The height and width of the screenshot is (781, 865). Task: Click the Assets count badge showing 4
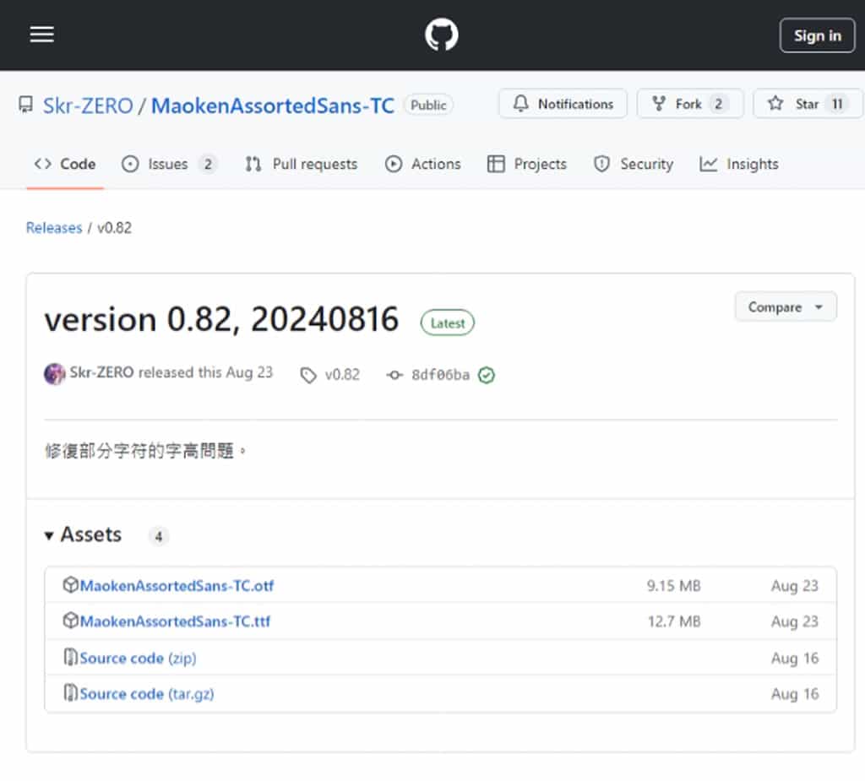click(158, 536)
